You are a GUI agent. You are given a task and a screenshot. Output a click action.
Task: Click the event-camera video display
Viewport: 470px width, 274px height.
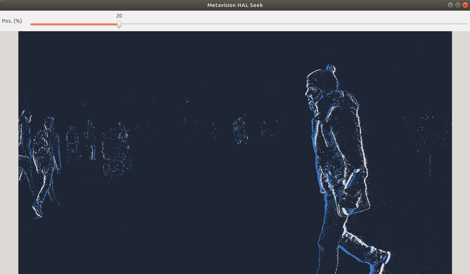pyautogui.click(x=235, y=152)
